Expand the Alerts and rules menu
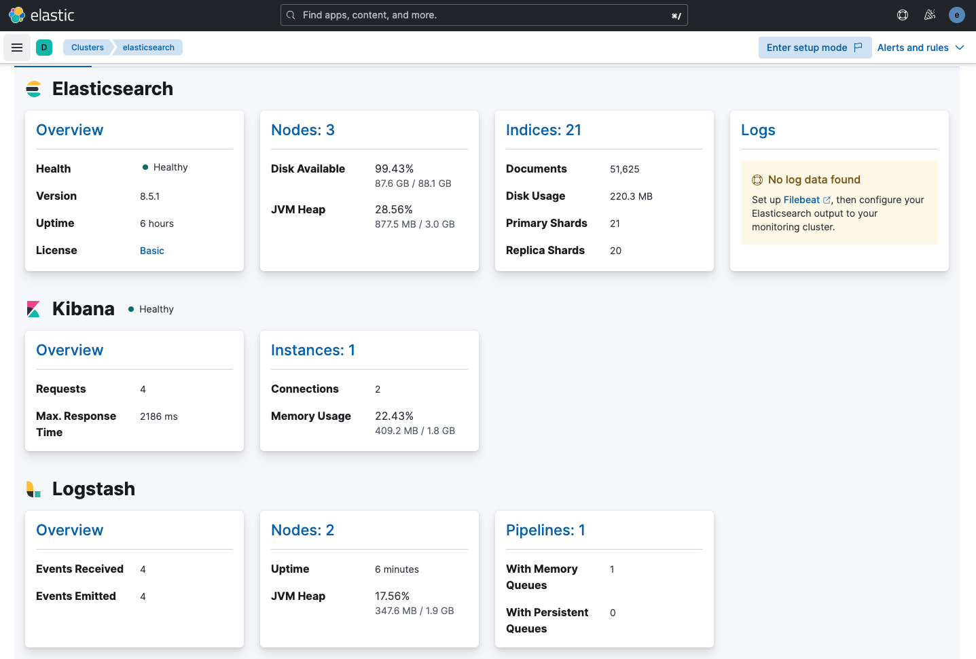 (x=920, y=48)
